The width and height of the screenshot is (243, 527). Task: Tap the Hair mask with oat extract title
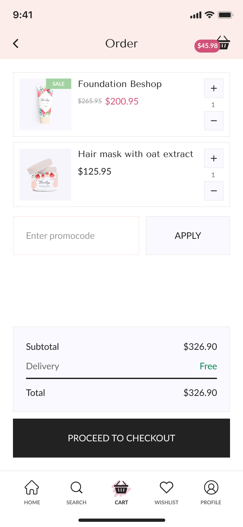[x=136, y=154]
